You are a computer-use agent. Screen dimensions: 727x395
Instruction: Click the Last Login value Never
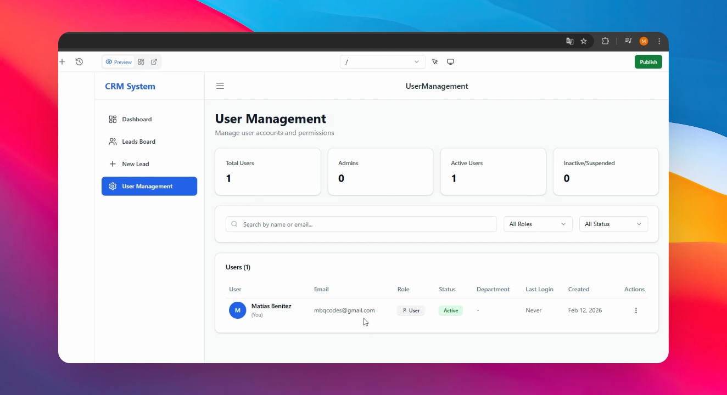pyautogui.click(x=534, y=311)
